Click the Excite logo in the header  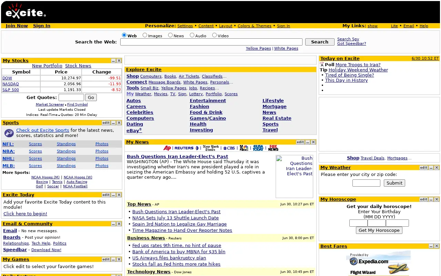pos(25,11)
